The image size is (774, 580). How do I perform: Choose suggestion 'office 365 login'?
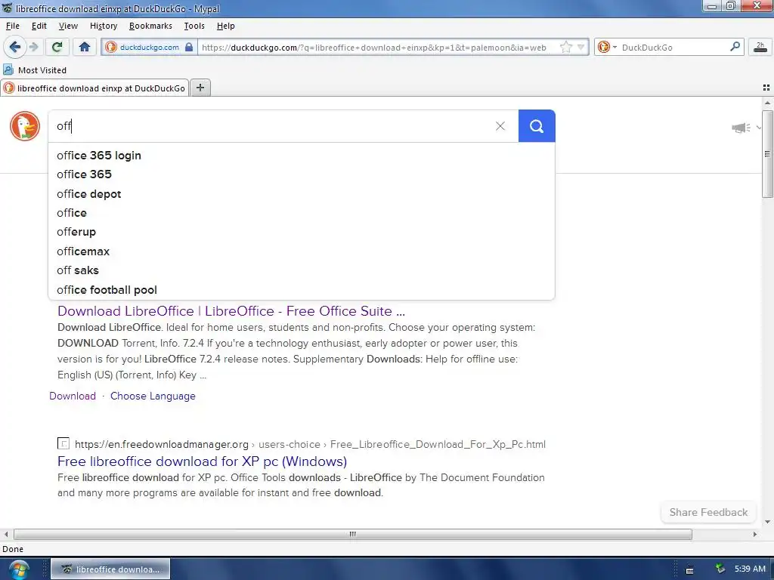tap(301, 156)
